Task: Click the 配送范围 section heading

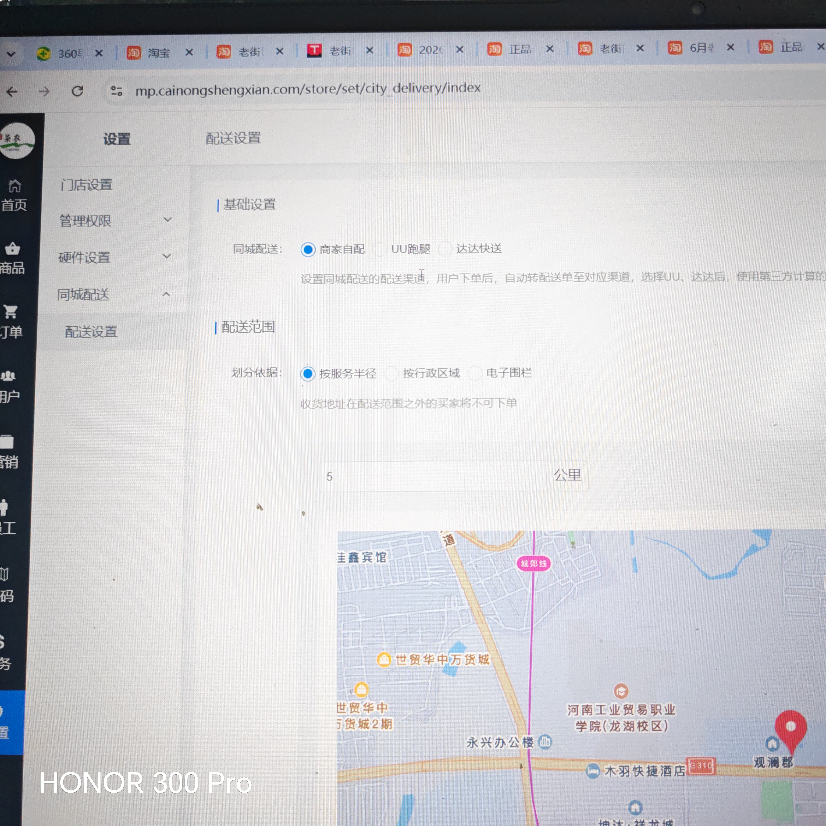Action: pyautogui.click(x=248, y=327)
